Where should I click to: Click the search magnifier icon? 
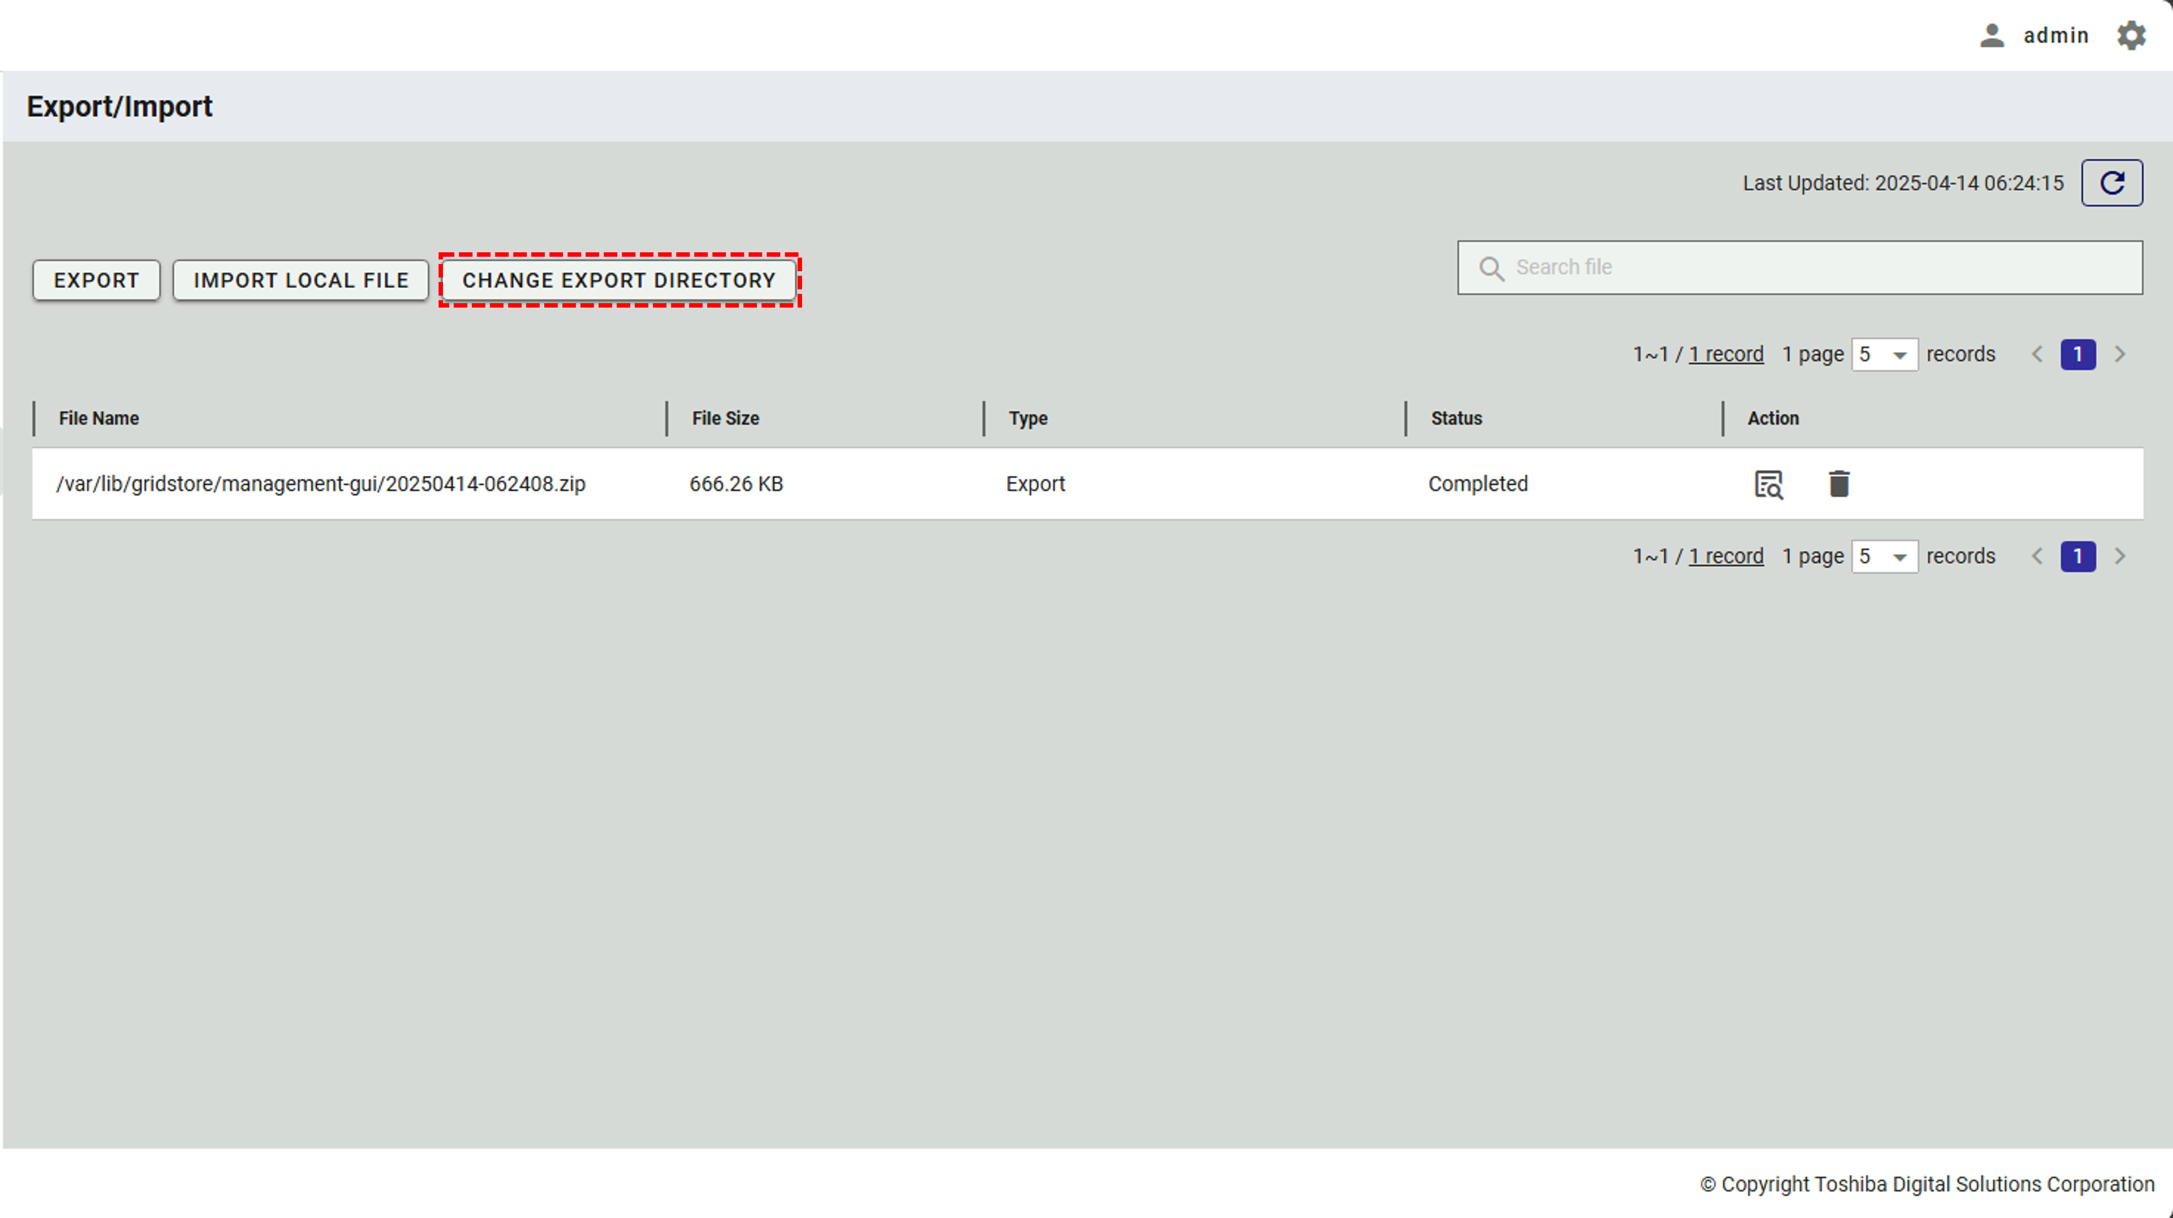point(1490,268)
